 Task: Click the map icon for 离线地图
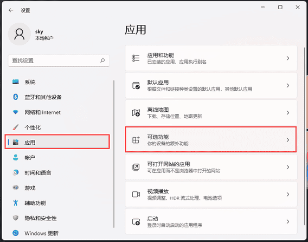point(136,113)
